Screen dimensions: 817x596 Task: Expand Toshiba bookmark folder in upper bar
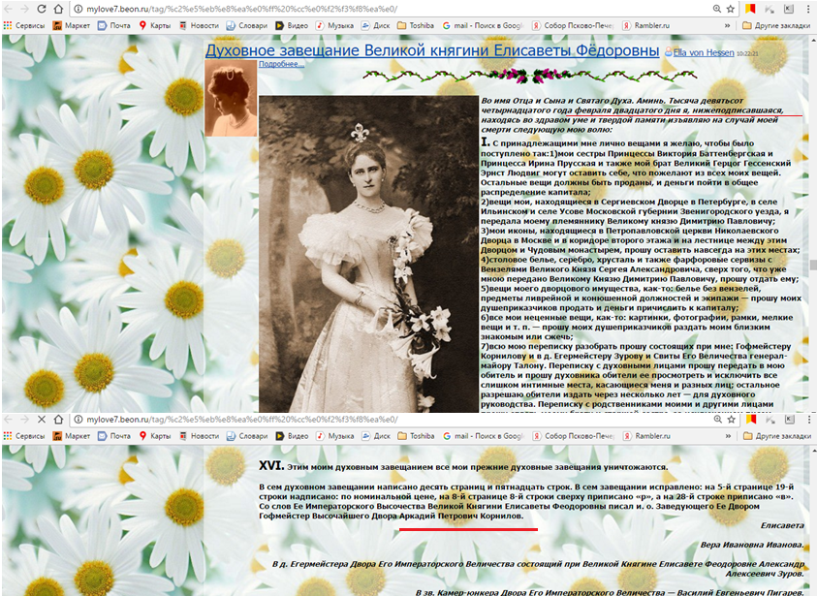(415, 25)
